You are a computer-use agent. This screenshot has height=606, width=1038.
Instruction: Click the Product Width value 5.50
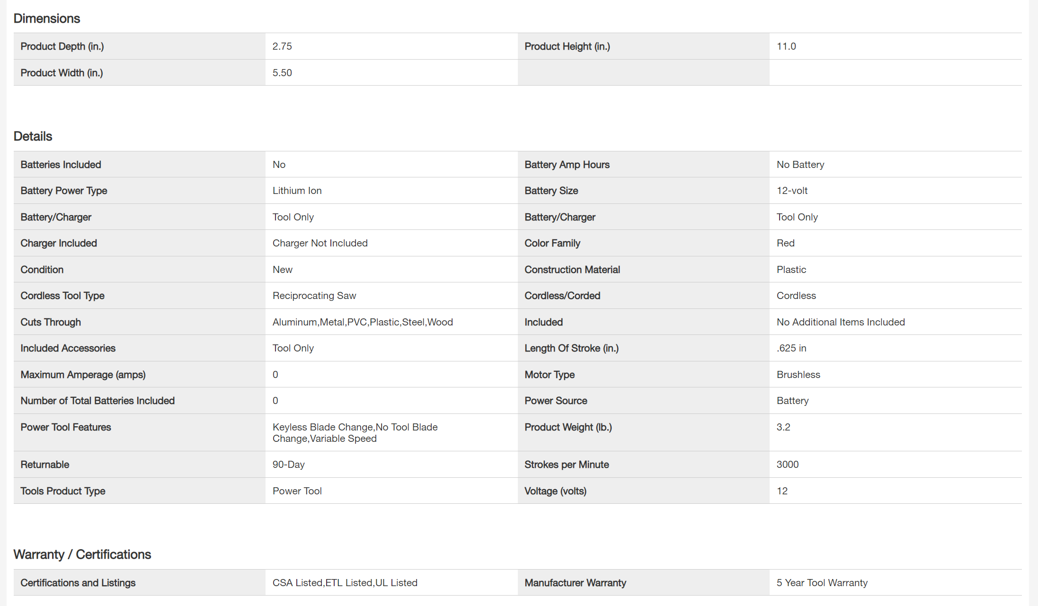point(282,73)
